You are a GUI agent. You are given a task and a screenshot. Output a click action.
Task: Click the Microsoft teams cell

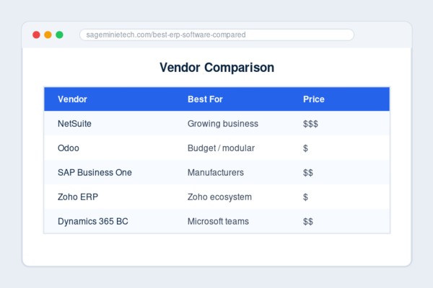click(x=218, y=221)
